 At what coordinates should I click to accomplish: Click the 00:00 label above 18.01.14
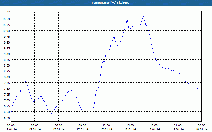pyautogui.click(x=201, y=126)
